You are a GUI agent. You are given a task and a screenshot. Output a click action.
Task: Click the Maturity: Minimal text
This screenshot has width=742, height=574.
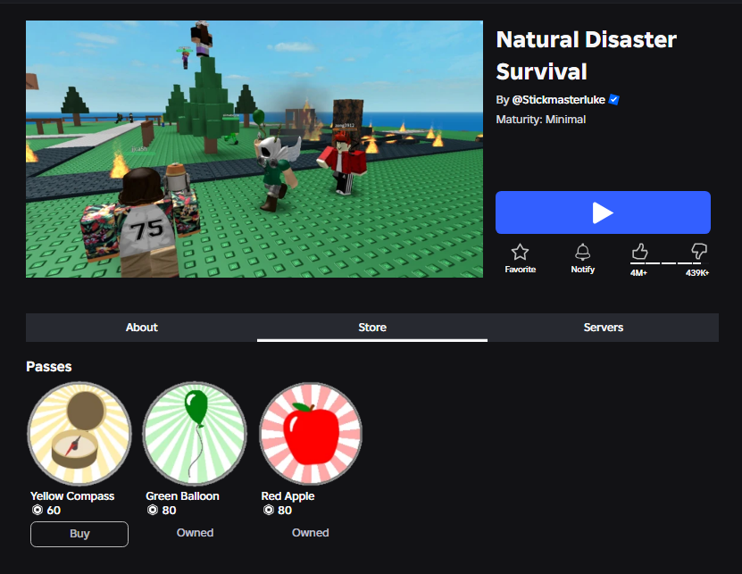click(541, 120)
